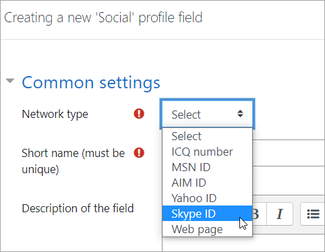Toggle bold formatting in the editor
This screenshot has width=325, height=252.
260,214
